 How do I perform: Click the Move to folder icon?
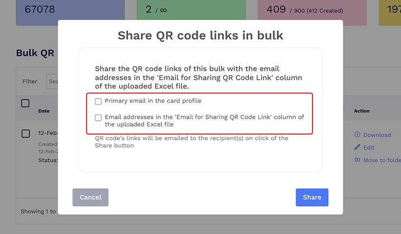click(x=357, y=160)
